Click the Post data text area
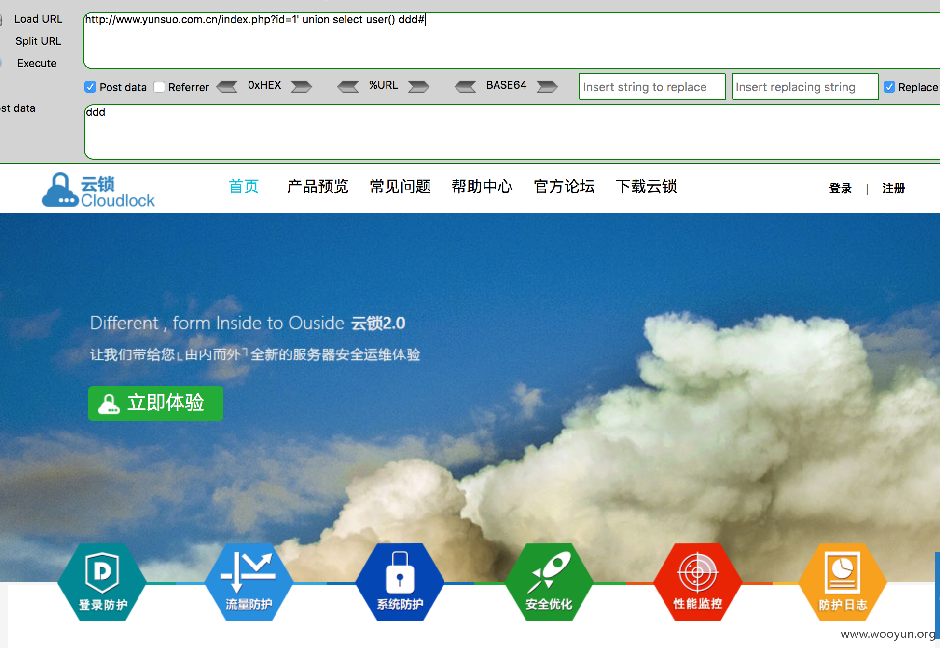 pos(511,132)
